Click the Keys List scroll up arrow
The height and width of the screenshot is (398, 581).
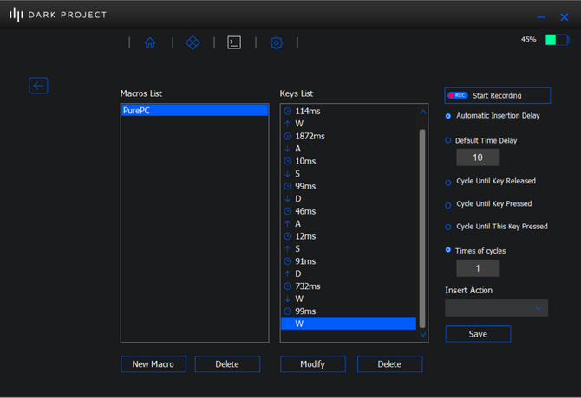(423, 112)
